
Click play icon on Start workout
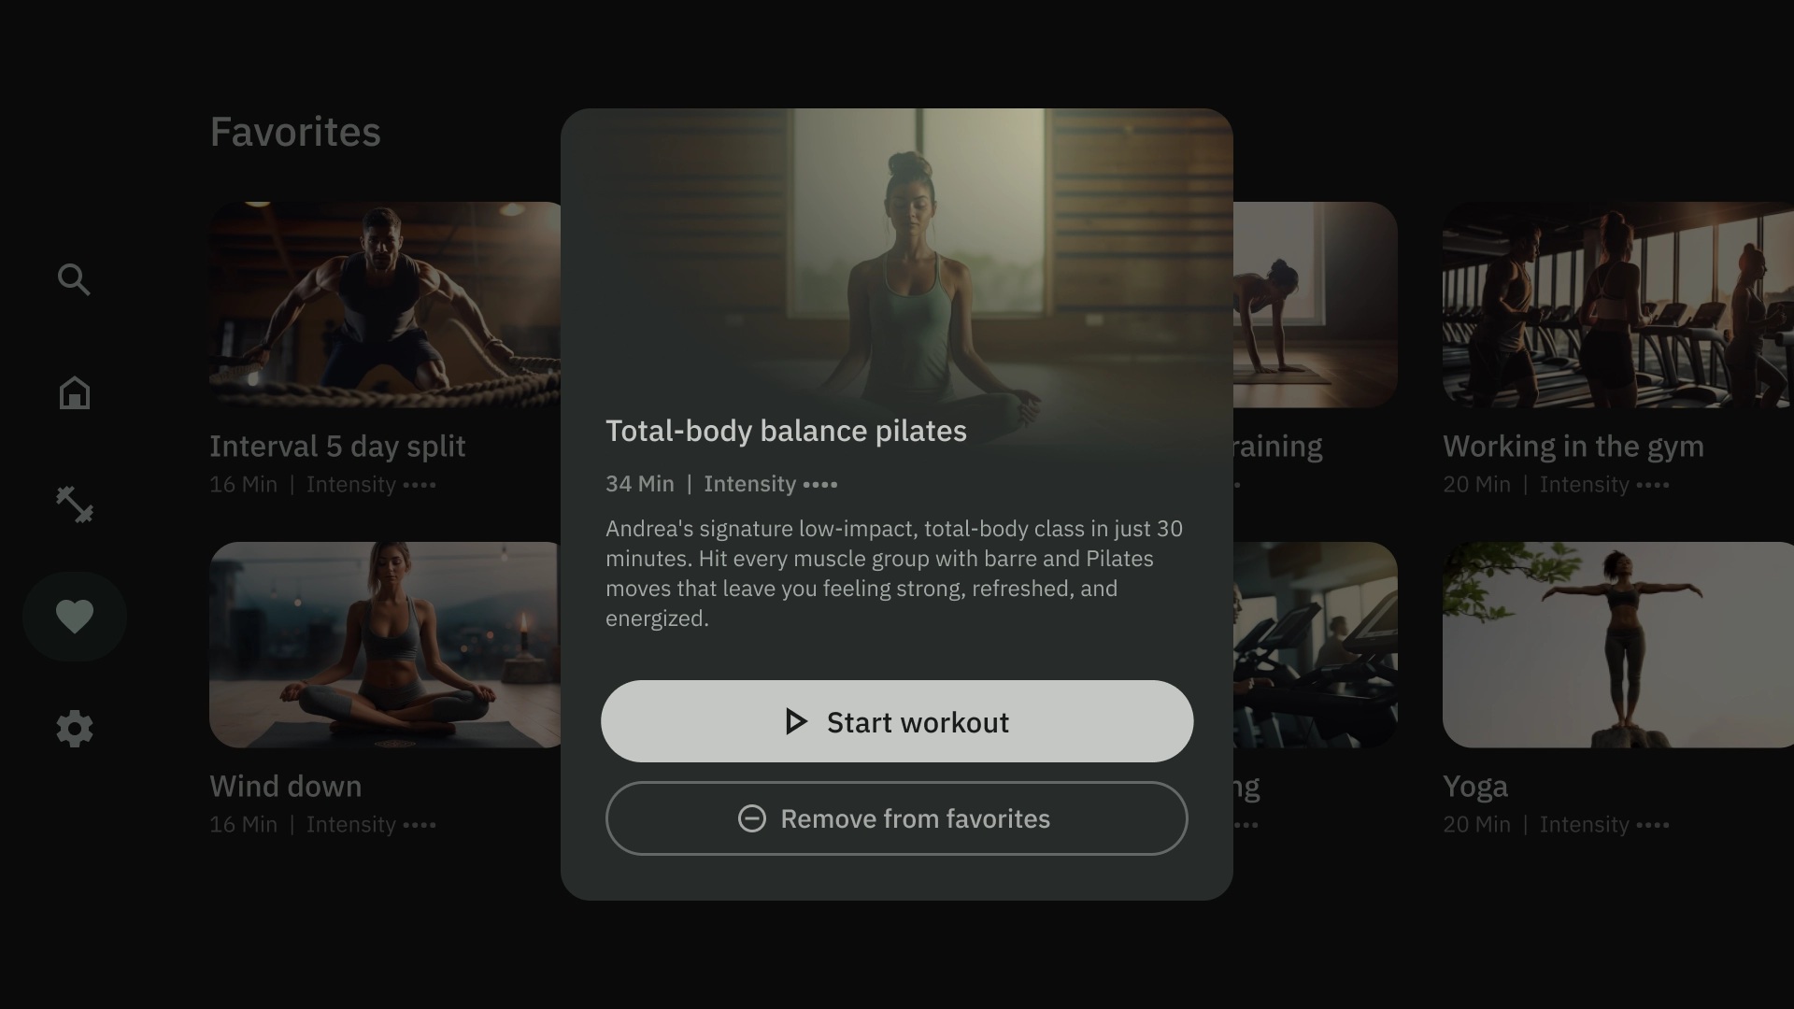[795, 721]
